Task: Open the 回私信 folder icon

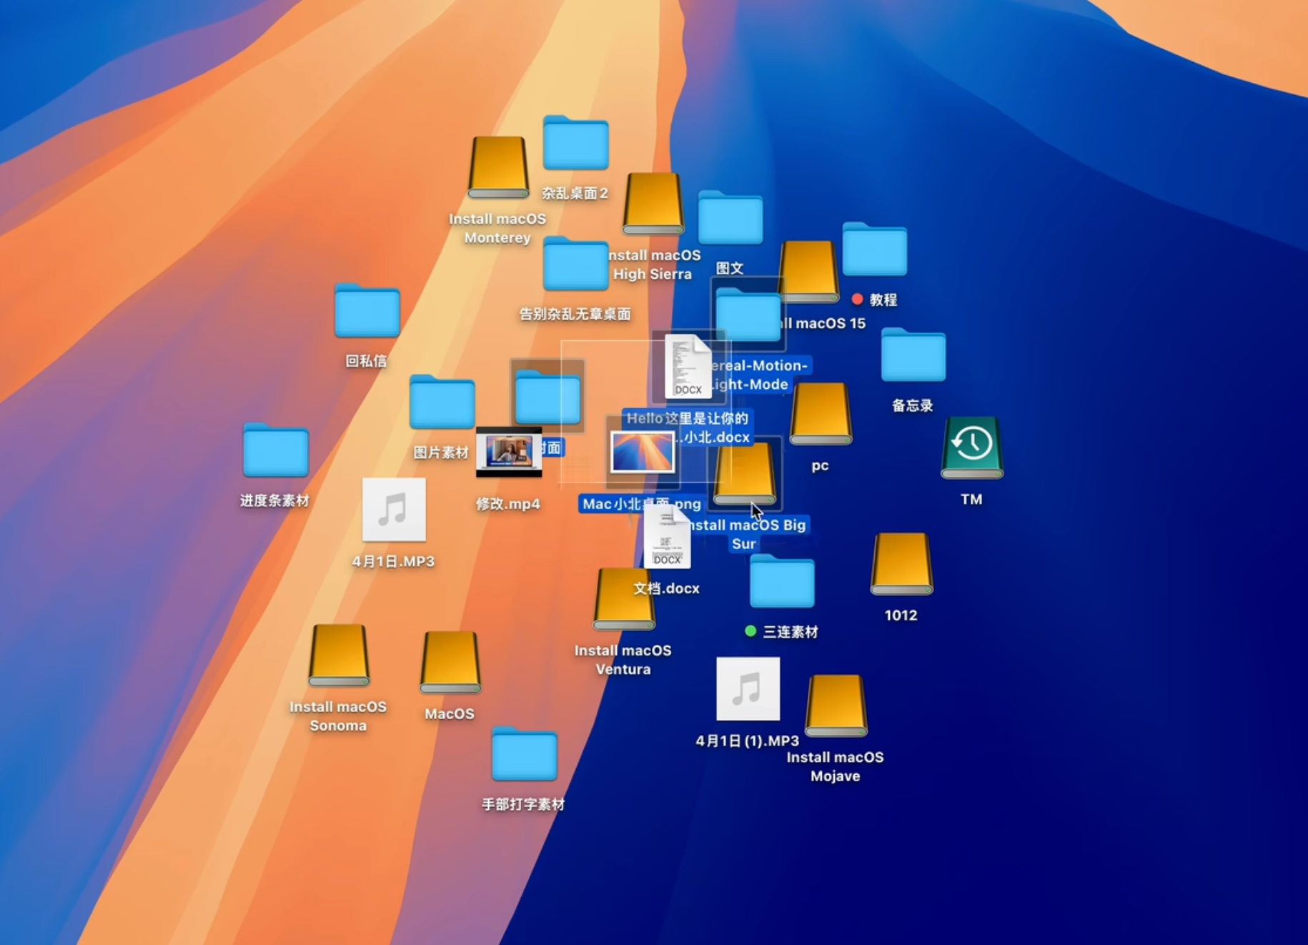Action: coord(367,310)
